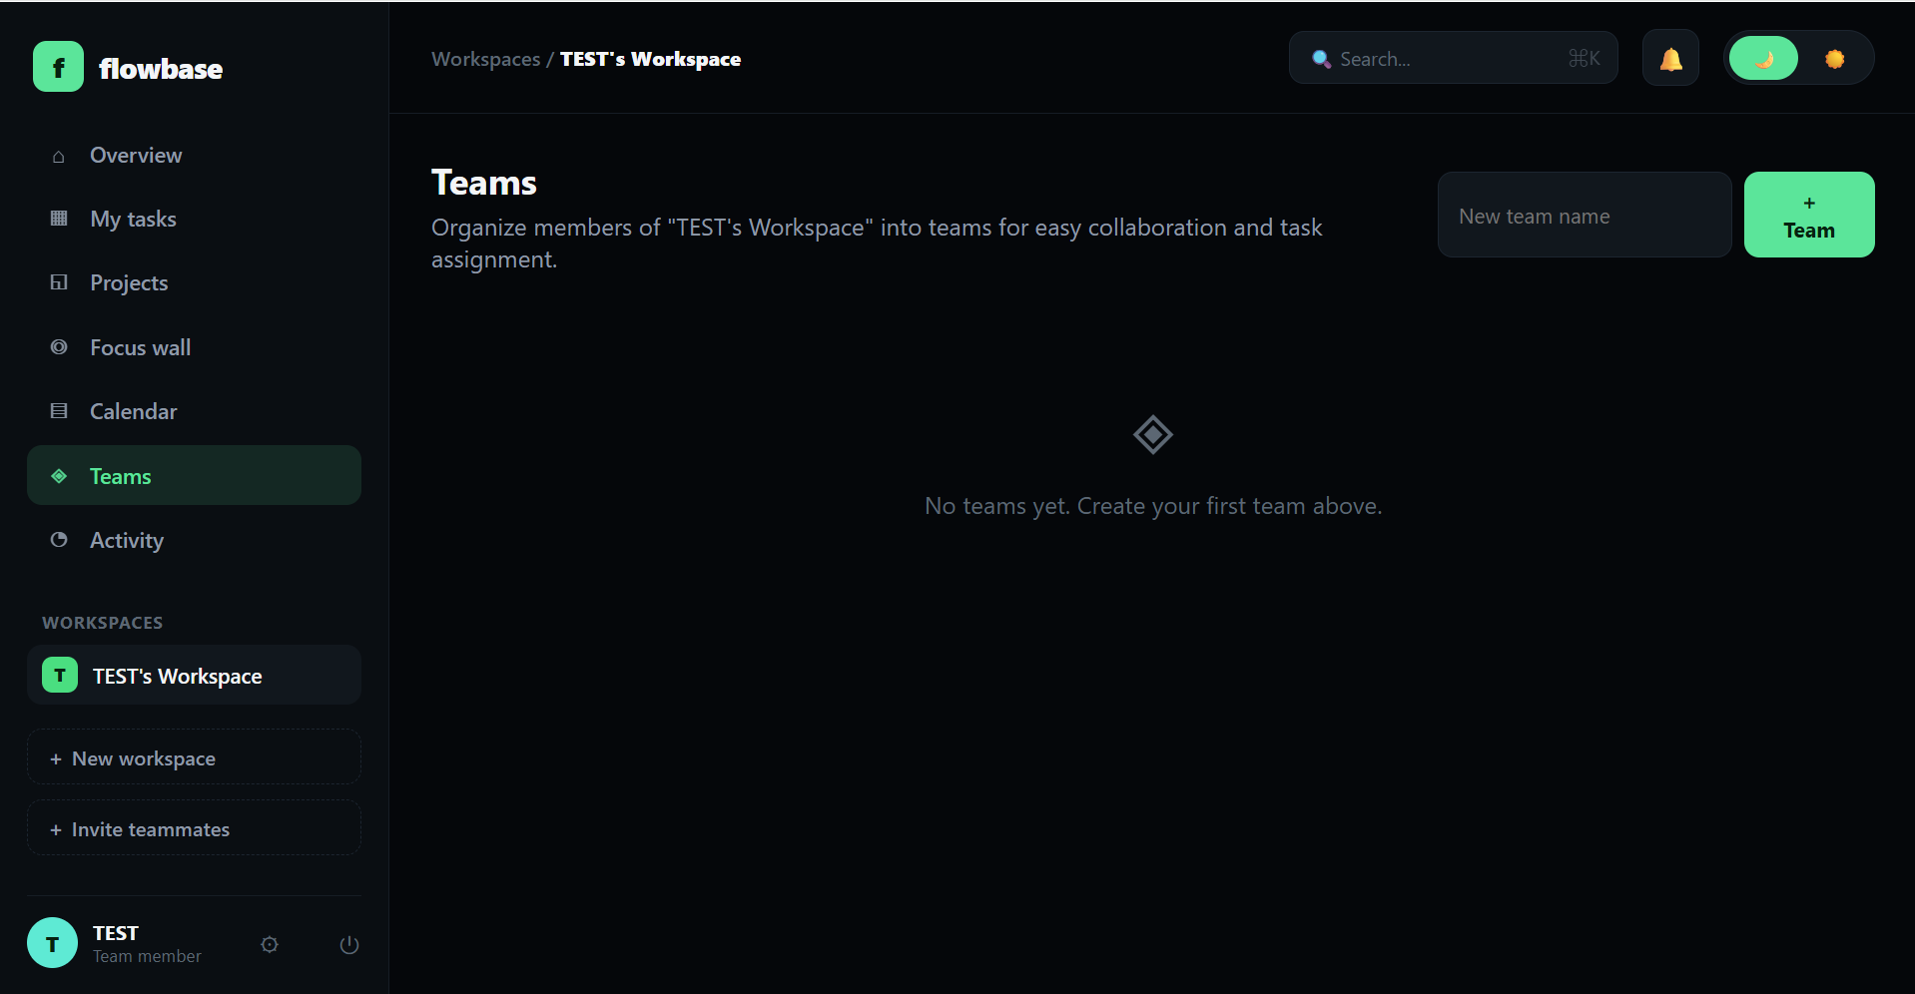Click the TEST username text
The height and width of the screenshot is (994, 1915).
116,933
